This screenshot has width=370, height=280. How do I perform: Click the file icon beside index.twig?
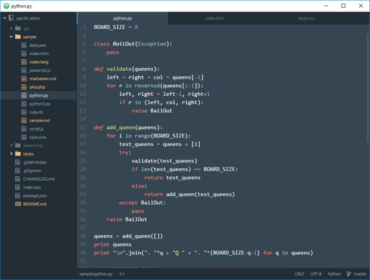point(24,62)
